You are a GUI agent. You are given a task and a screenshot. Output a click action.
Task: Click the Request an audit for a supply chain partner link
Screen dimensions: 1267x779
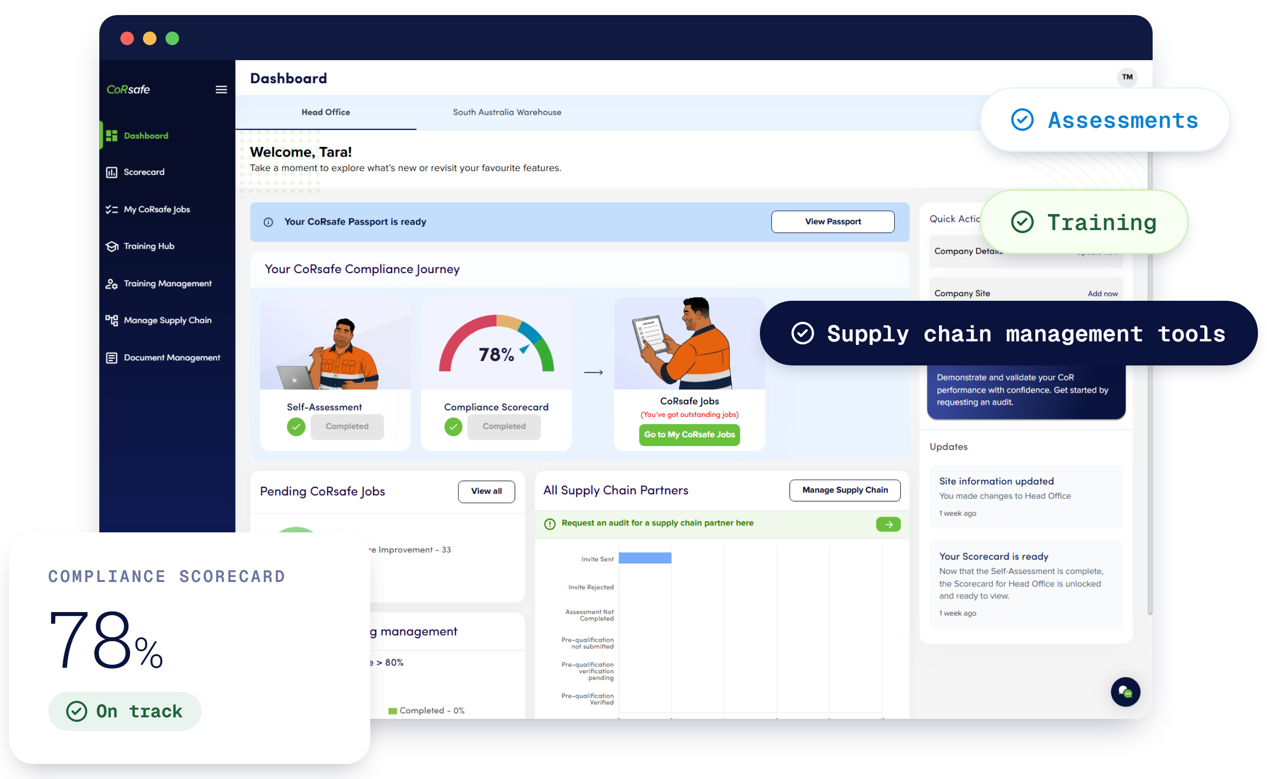(657, 523)
